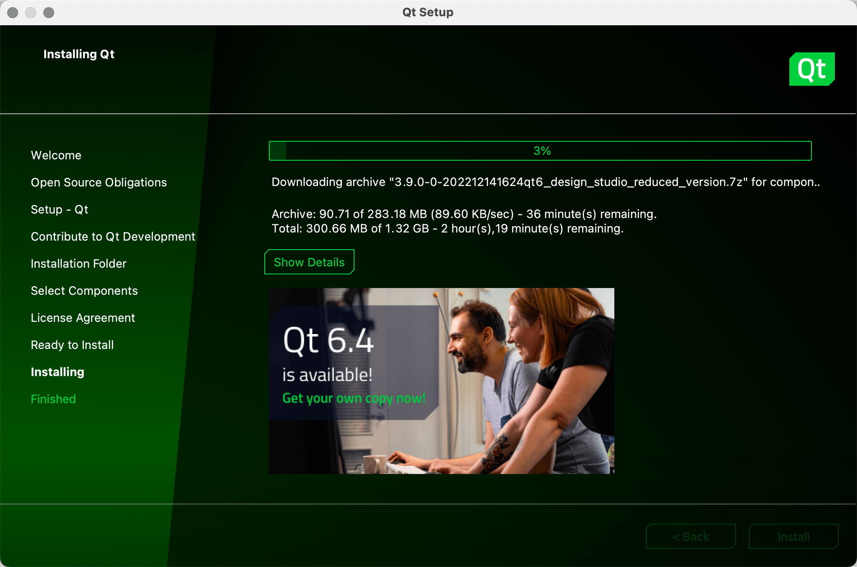The height and width of the screenshot is (567, 857).
Task: Click the Qt 6.4 promotional banner
Action: click(441, 381)
